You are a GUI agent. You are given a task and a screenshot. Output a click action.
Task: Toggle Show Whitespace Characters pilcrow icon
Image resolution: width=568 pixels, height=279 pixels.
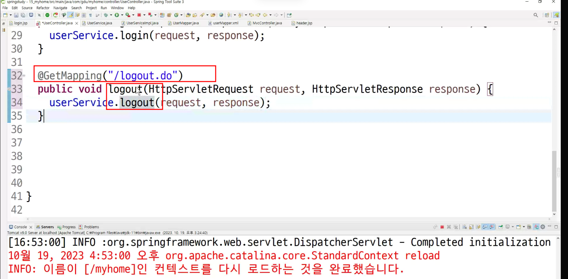(x=90, y=15)
